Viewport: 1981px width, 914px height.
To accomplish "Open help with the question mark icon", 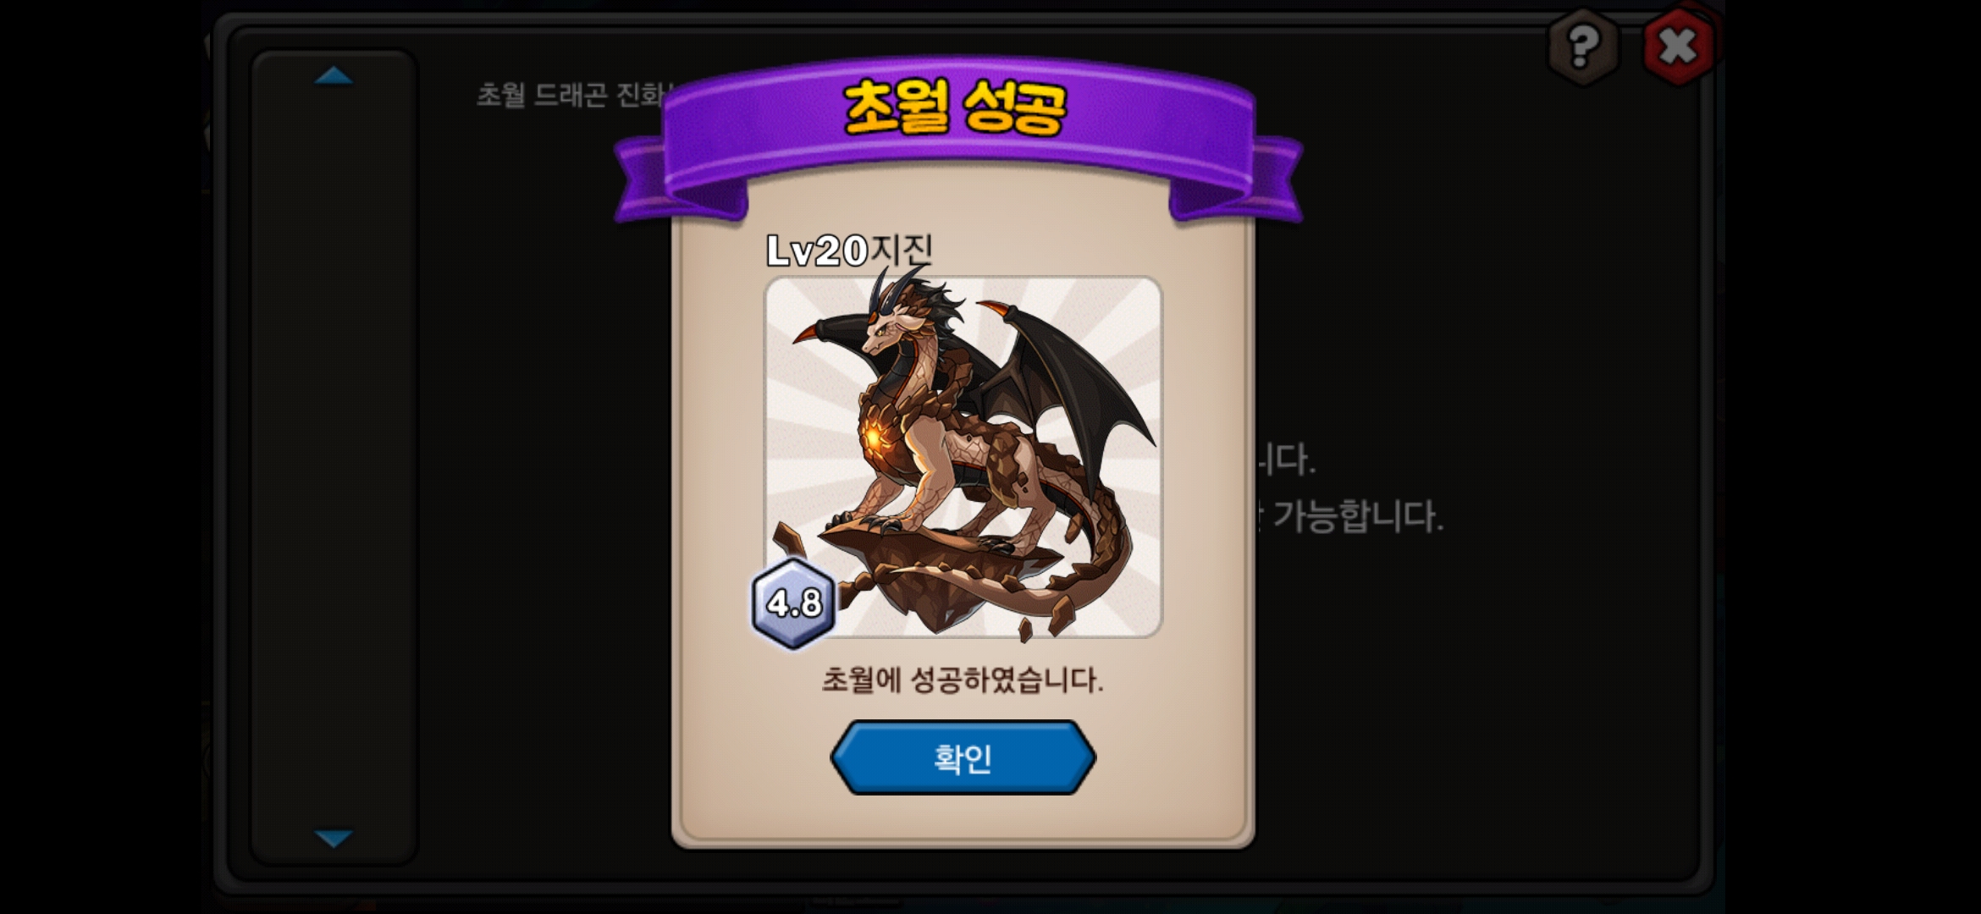I will coord(1582,46).
